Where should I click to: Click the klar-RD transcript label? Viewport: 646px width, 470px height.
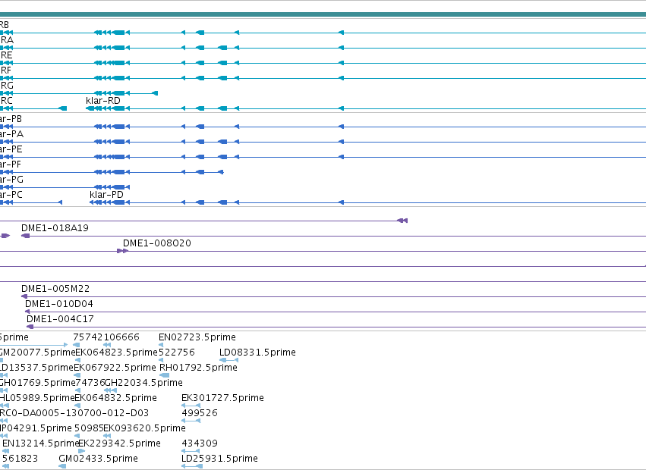click(103, 101)
